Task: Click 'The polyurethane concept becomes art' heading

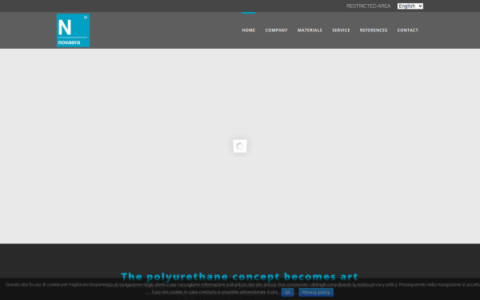Action: point(240,277)
